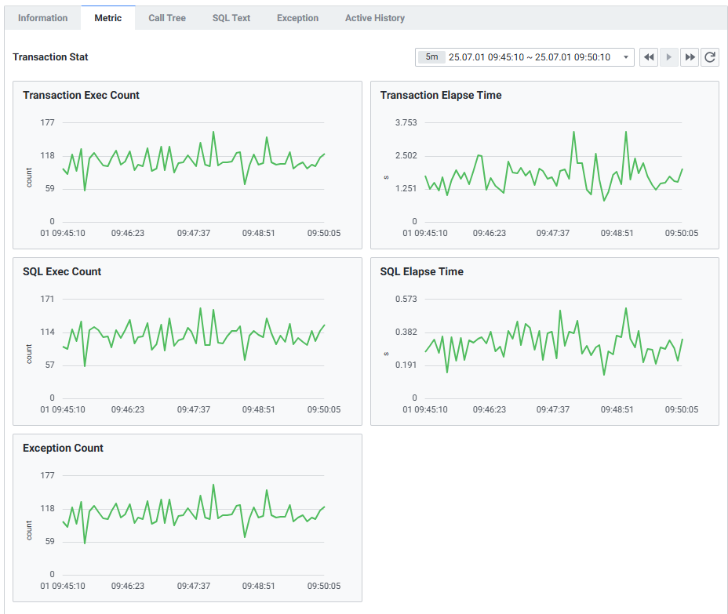This screenshot has height=614, width=728.
Task: Refresh the transaction stat charts
Action: [x=710, y=57]
